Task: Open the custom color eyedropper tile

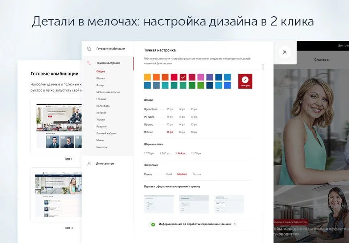Action: click(x=245, y=81)
